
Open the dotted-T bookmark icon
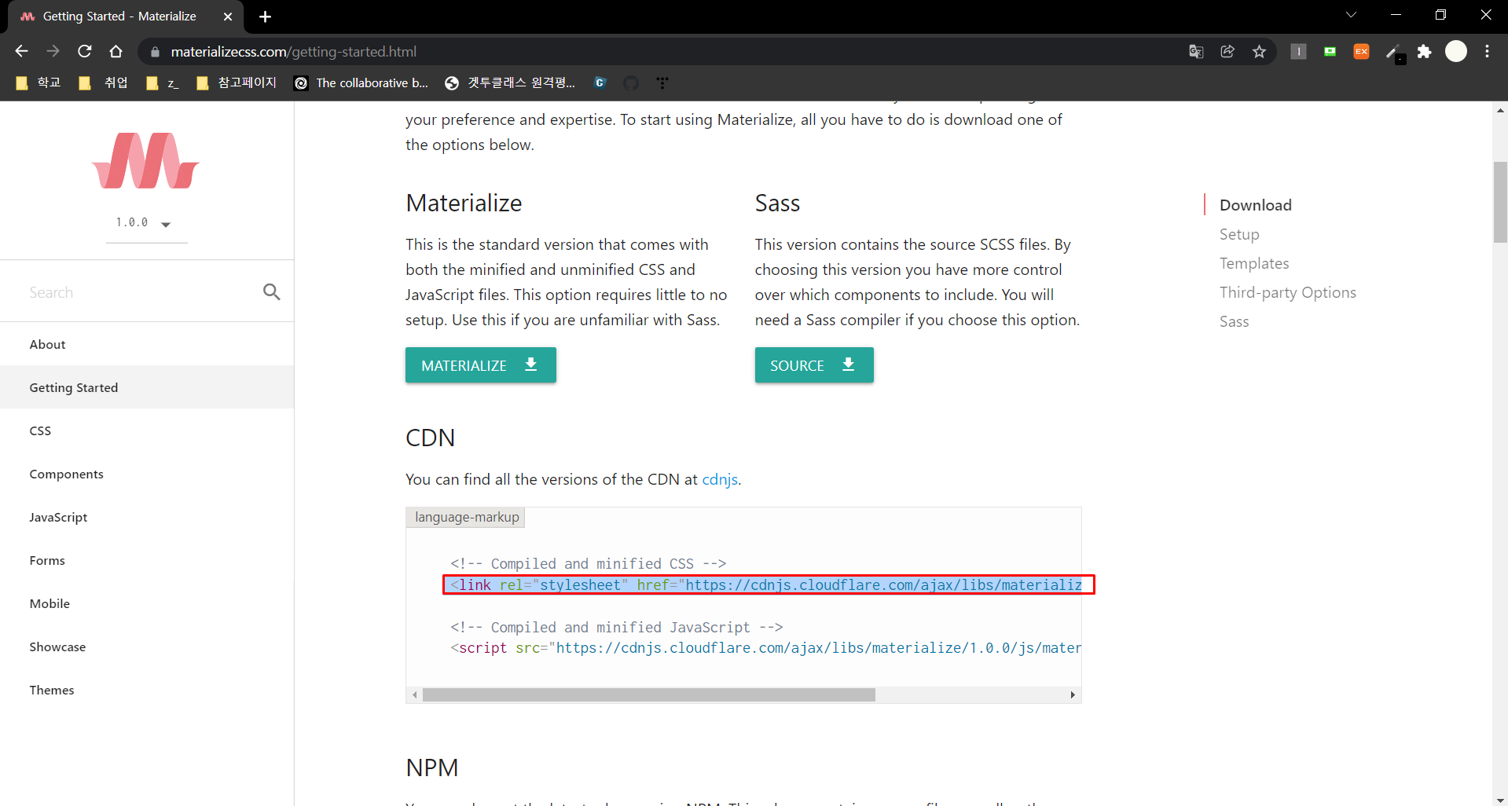coord(662,83)
